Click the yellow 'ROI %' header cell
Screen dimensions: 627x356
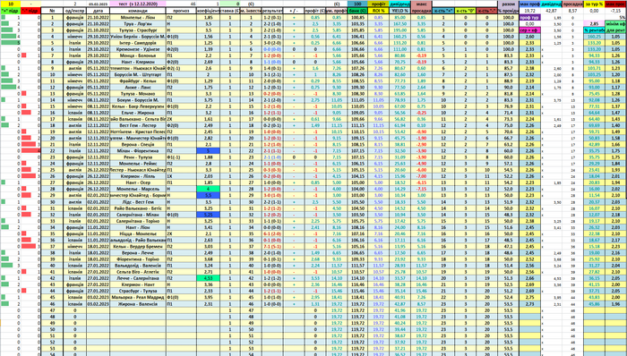378,11
